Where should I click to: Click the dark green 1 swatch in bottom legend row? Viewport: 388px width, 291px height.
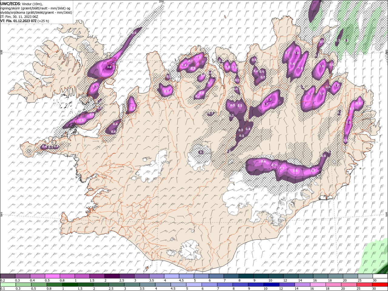point(70,285)
